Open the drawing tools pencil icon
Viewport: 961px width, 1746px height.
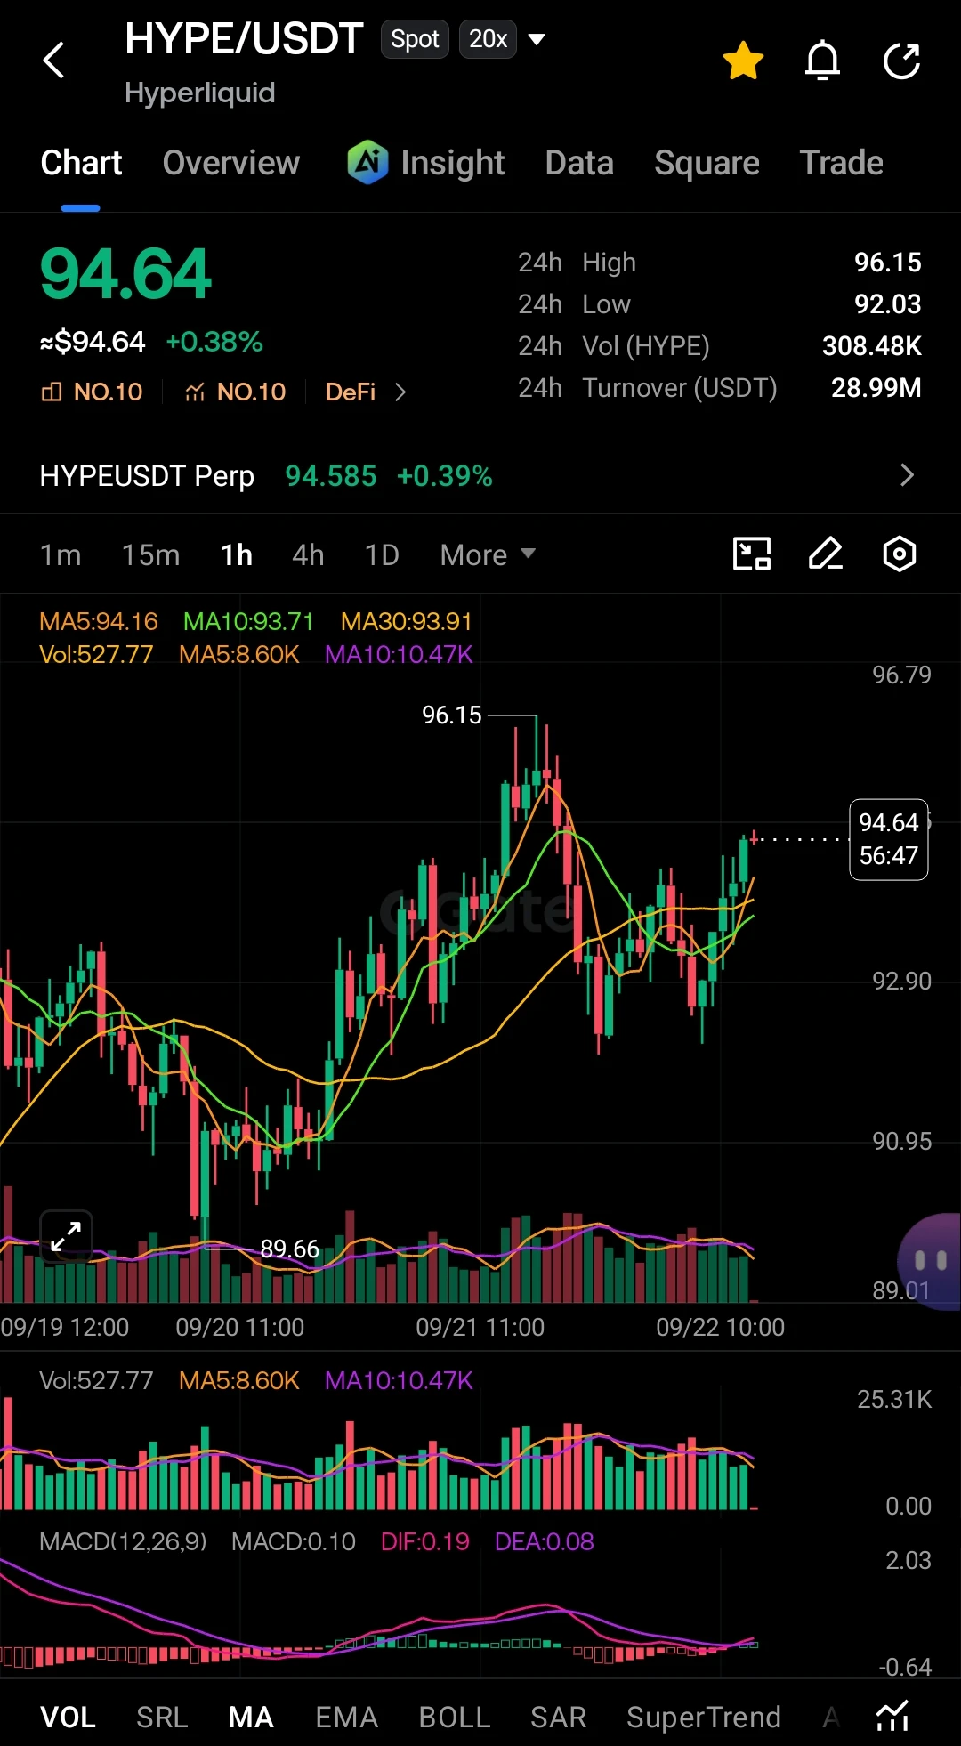826,554
